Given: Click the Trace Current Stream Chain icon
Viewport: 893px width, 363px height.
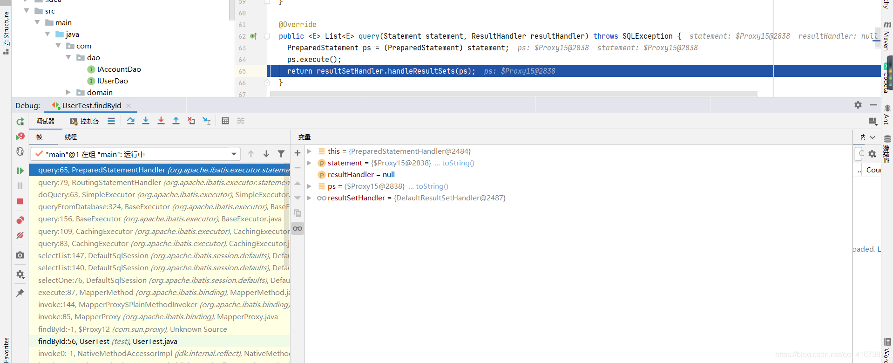Looking at the screenshot, I should (241, 121).
